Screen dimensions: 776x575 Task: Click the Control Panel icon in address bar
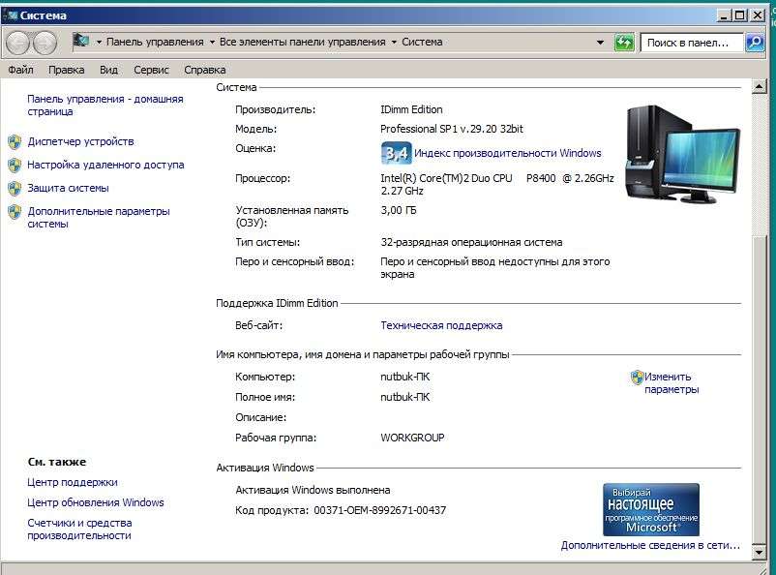coord(81,42)
